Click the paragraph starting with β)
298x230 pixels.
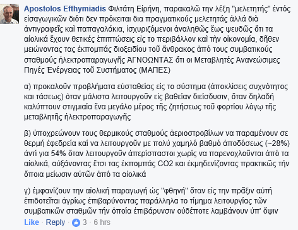(x=157, y=154)
